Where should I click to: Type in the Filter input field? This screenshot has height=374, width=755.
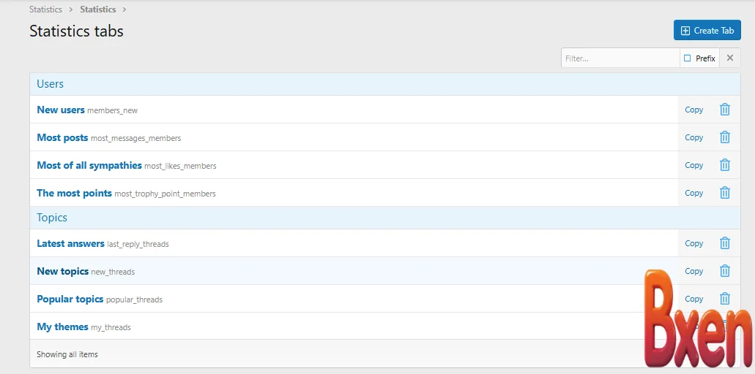(x=620, y=58)
